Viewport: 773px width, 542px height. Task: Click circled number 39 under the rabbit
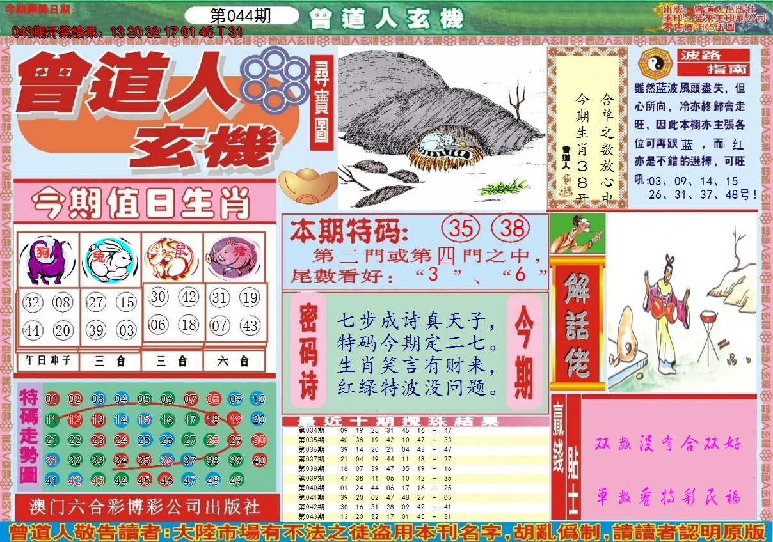(x=96, y=330)
